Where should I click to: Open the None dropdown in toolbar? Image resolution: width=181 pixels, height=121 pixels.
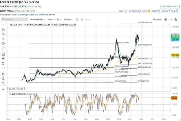pyautogui.click(x=51, y=19)
